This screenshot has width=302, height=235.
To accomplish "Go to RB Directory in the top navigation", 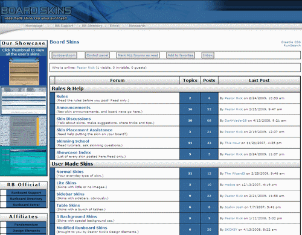I will (x=92, y=26).
